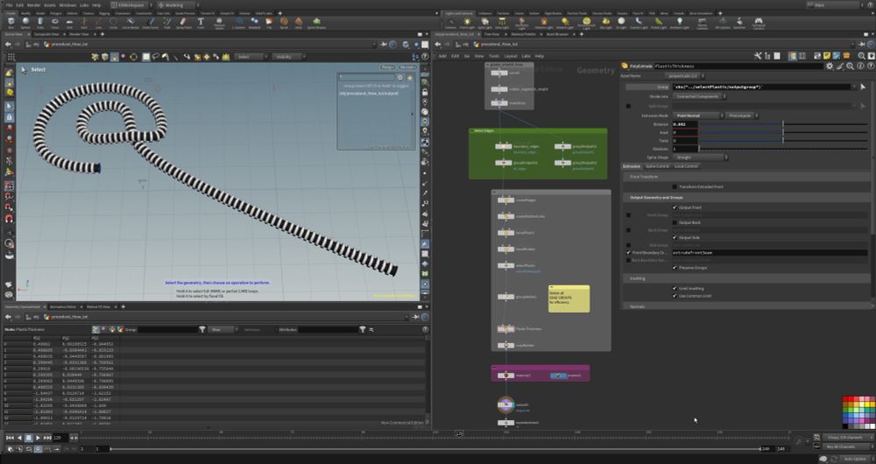The height and width of the screenshot is (464, 876).
Task: Open the Modeling radial menu dropdown
Action: point(178,5)
